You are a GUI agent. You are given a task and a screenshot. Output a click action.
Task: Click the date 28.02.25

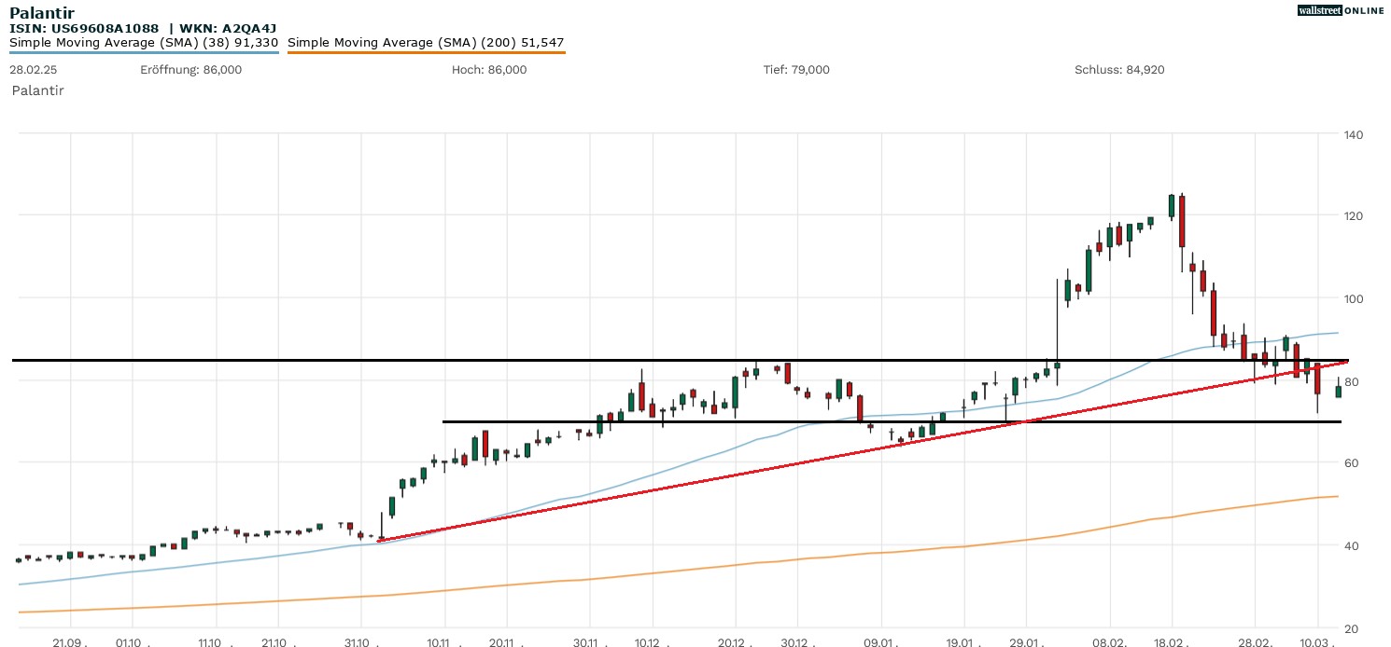[x=32, y=70]
